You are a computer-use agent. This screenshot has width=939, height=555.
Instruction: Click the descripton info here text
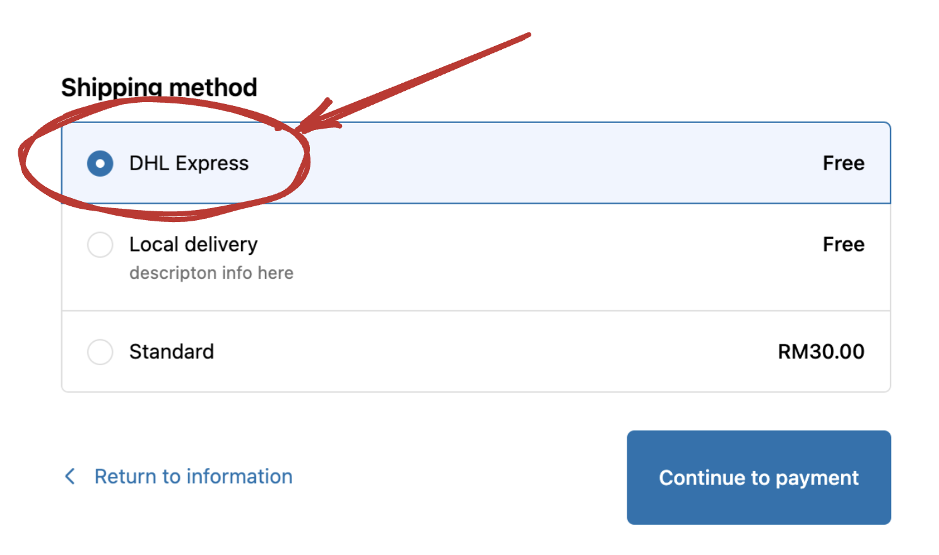pos(211,272)
